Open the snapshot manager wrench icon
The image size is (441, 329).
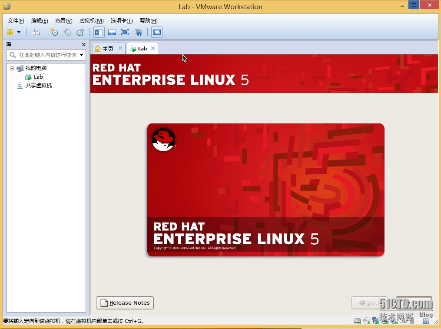tap(80, 32)
